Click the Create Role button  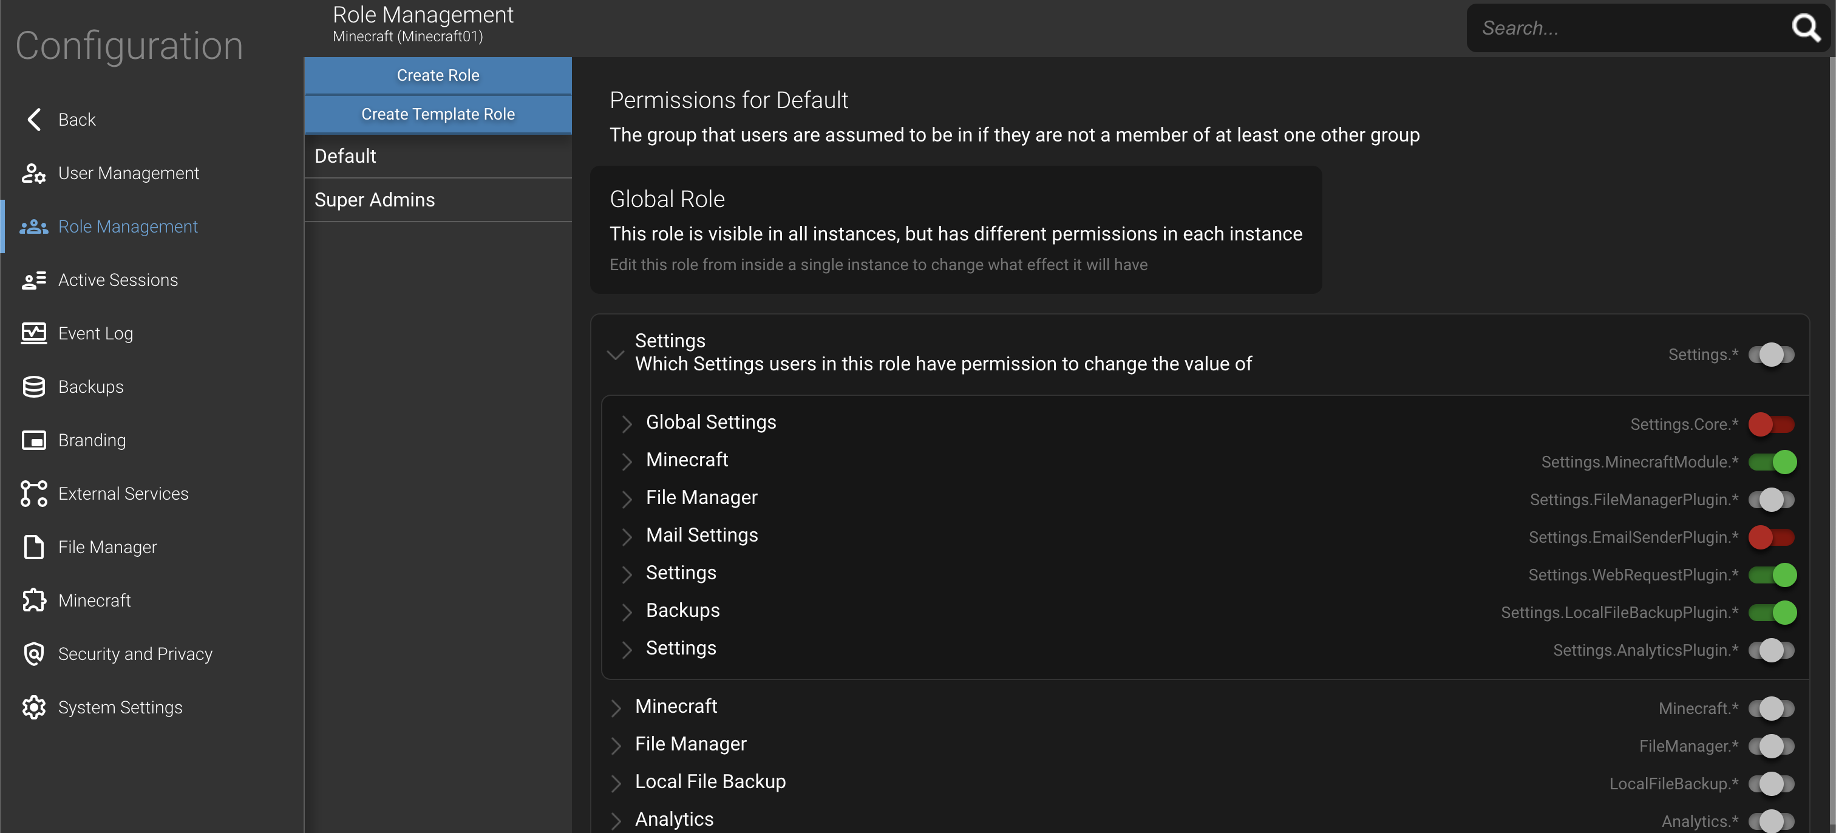[438, 75]
